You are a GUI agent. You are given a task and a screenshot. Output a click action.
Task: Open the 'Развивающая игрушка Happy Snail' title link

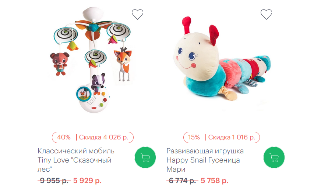coord(205,160)
